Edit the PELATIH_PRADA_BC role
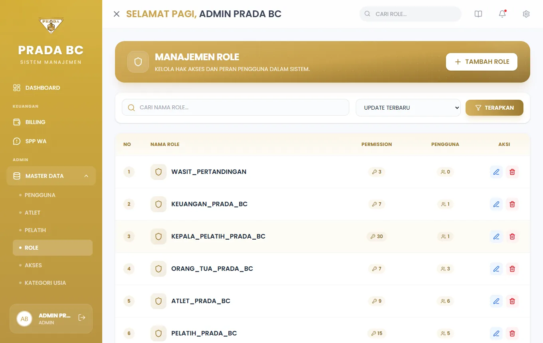Image resolution: width=543 pixels, height=343 pixels. coord(496,333)
